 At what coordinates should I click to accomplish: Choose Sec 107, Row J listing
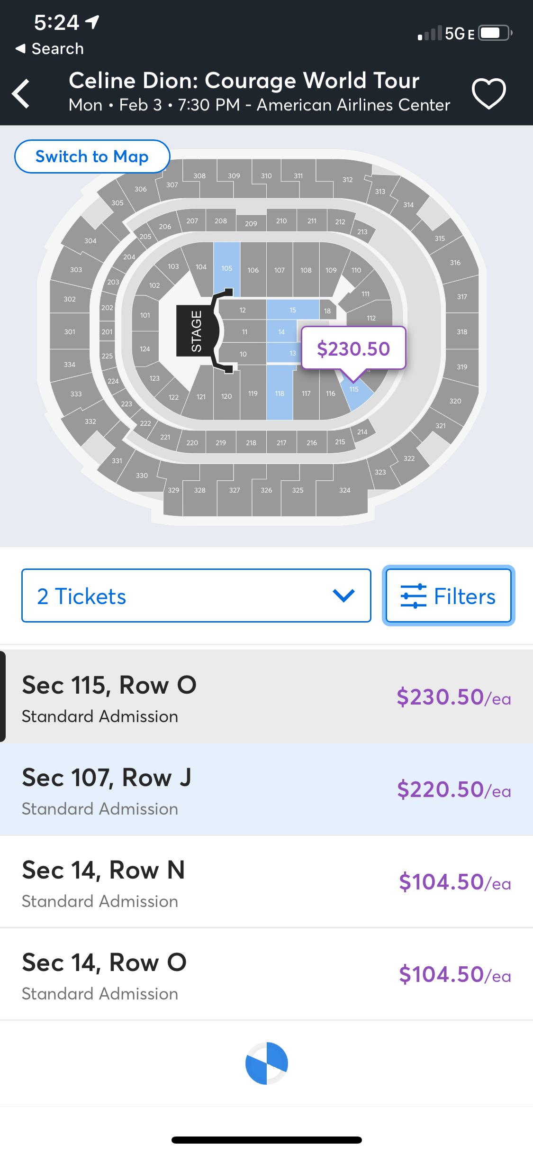point(266,789)
